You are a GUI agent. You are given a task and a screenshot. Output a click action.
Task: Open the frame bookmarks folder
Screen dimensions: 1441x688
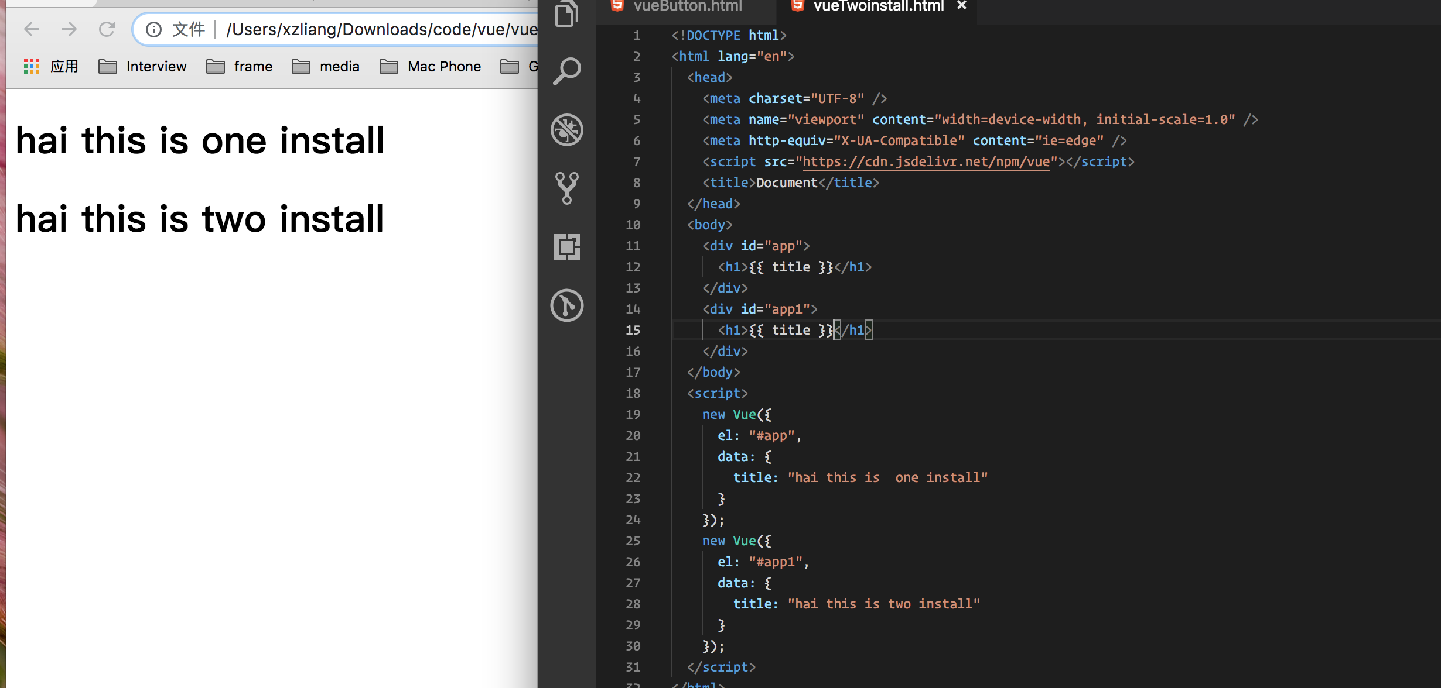coord(240,67)
